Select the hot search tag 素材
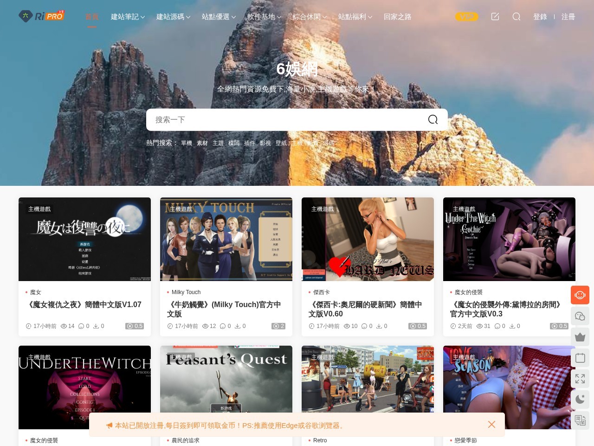The height and width of the screenshot is (446, 594). (202, 143)
